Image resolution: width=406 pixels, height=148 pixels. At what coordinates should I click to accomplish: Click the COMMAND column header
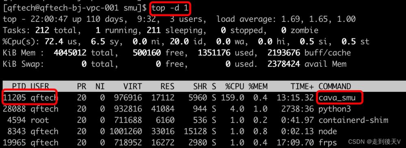pos(335,87)
